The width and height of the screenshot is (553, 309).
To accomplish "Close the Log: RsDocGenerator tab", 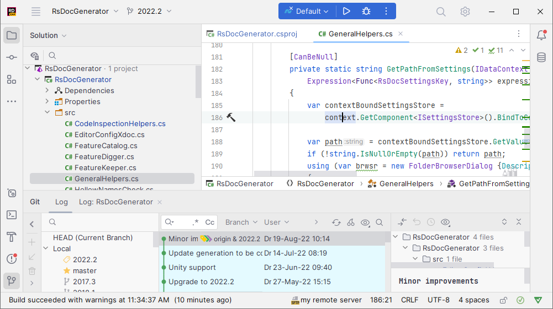I will tap(160, 202).
